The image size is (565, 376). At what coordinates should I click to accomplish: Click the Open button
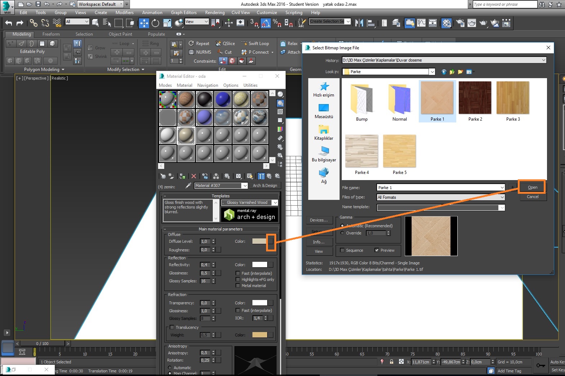coord(532,187)
